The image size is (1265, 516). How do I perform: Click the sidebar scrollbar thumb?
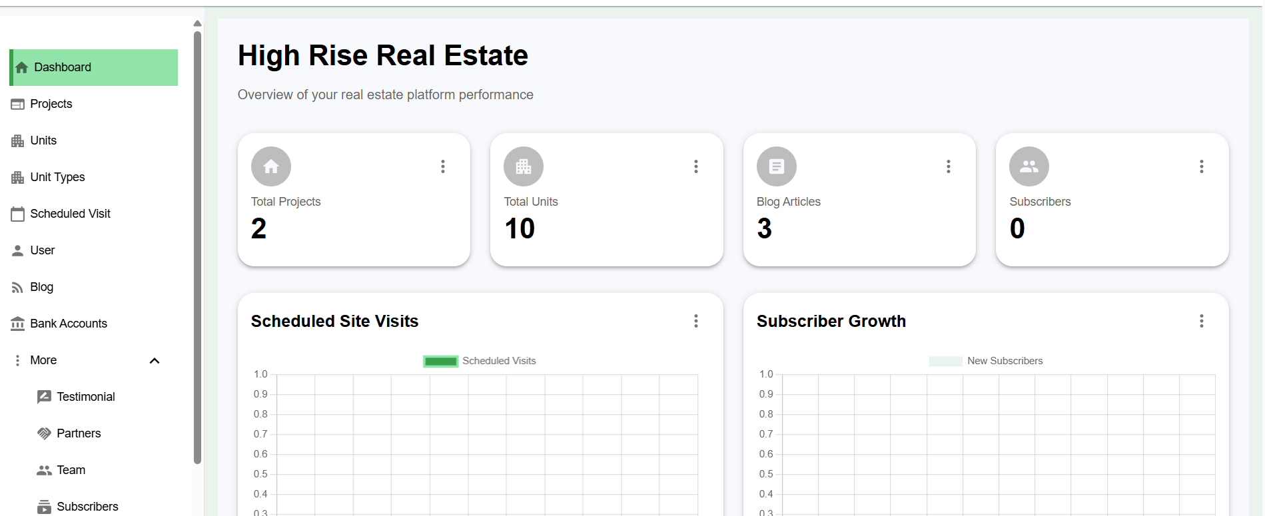click(x=197, y=246)
